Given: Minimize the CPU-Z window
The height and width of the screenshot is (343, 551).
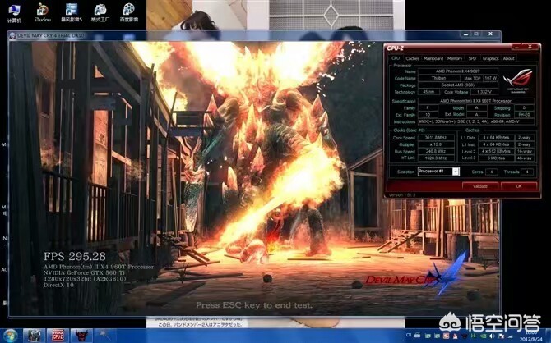Looking at the screenshot, I should (516, 47).
